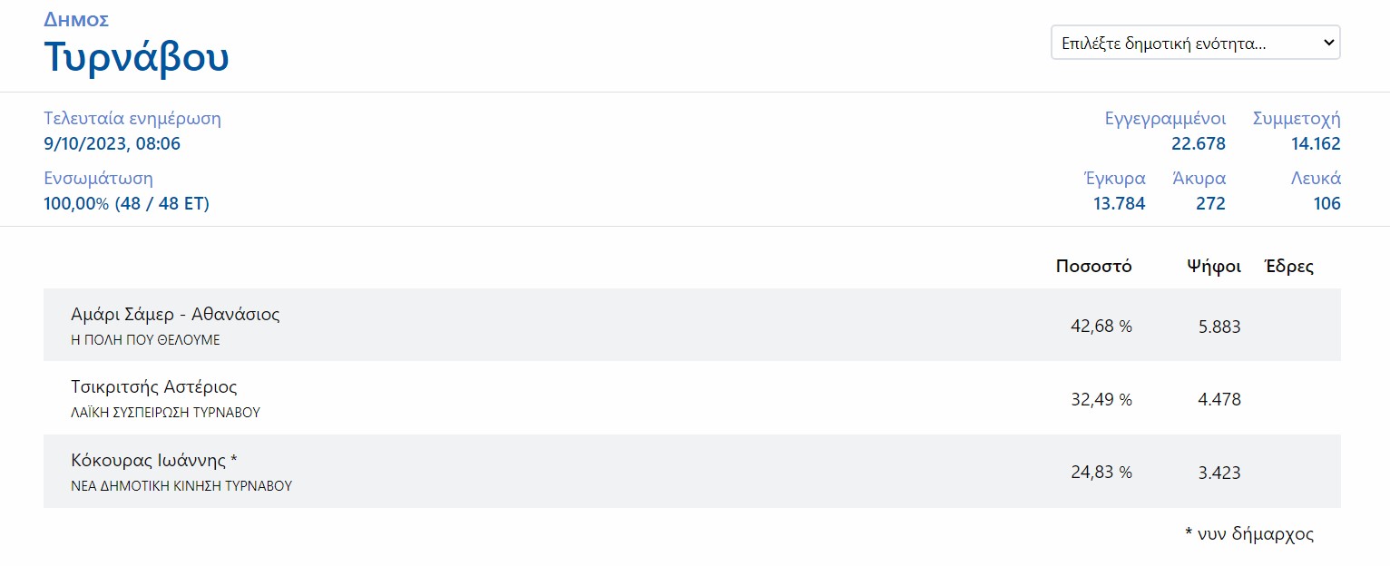Image resolution: width=1390 pixels, height=566 pixels.
Task: Click the Ενσωμάτωση 100,00% (48 / 48 ET) text
Action: pyautogui.click(x=126, y=203)
